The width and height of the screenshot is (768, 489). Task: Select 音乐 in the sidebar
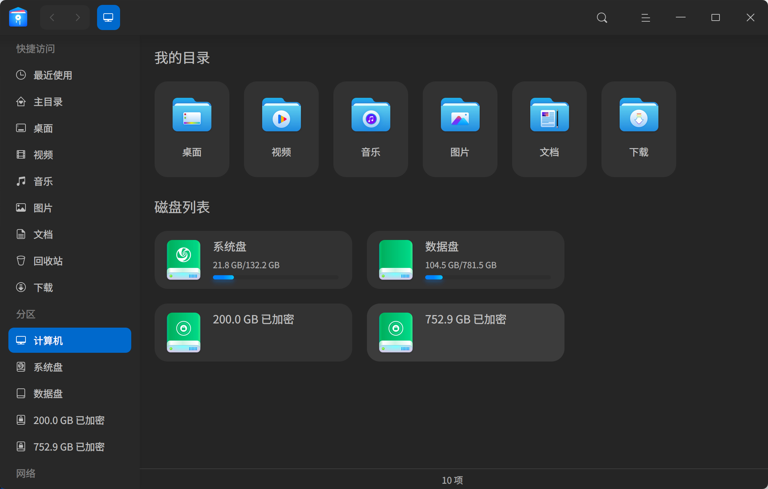pos(70,181)
